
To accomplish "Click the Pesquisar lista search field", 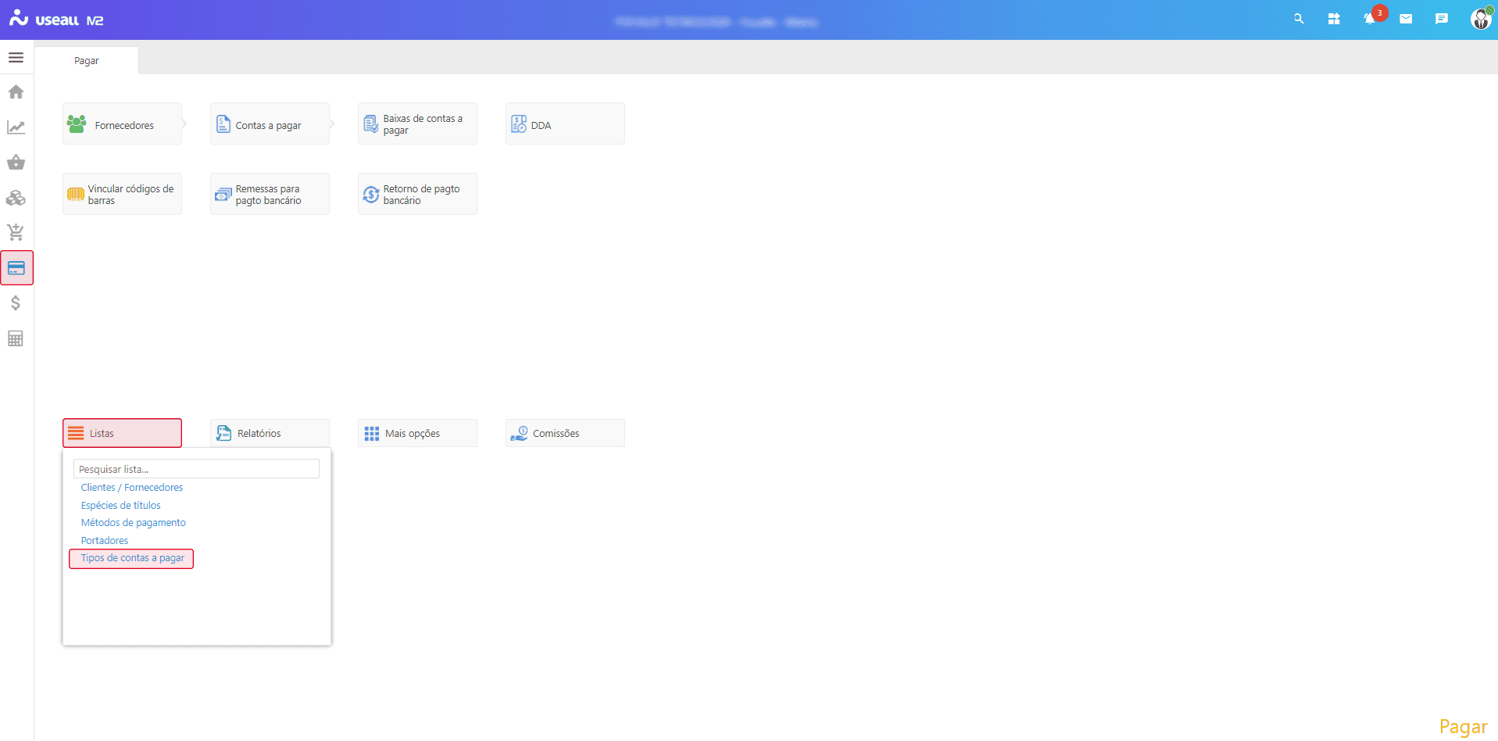I will pyautogui.click(x=196, y=469).
